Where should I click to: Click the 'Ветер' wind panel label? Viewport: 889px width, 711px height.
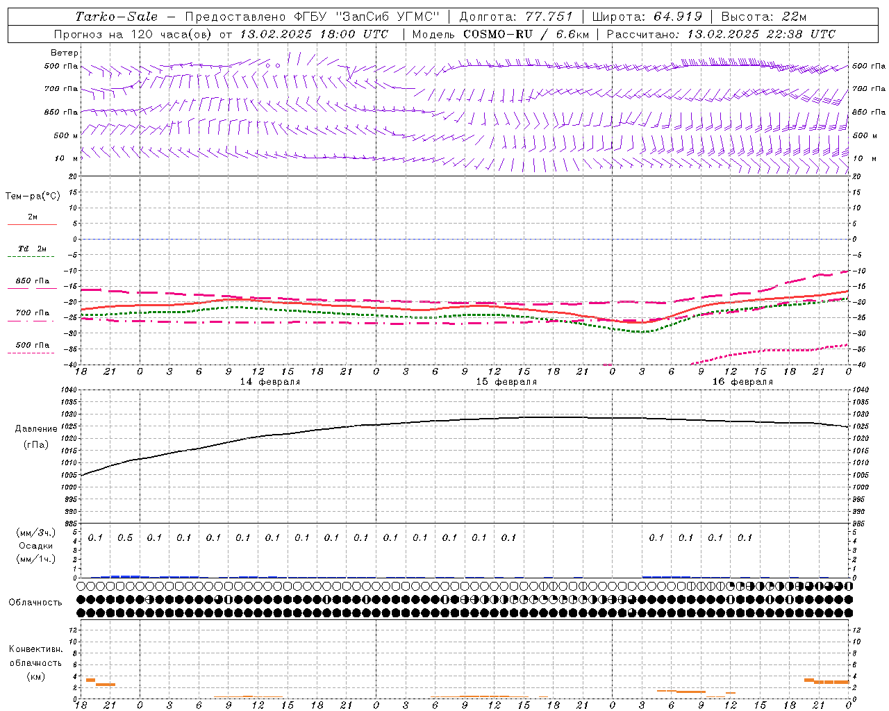(x=65, y=53)
